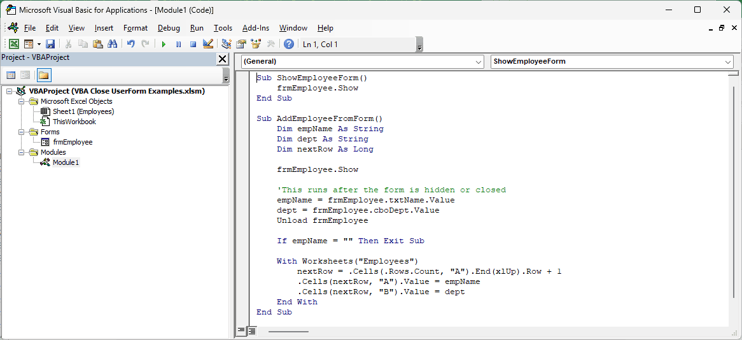The width and height of the screenshot is (742, 340).
Task: Click the Insert UserForm toolbar icon
Action: (x=29, y=44)
